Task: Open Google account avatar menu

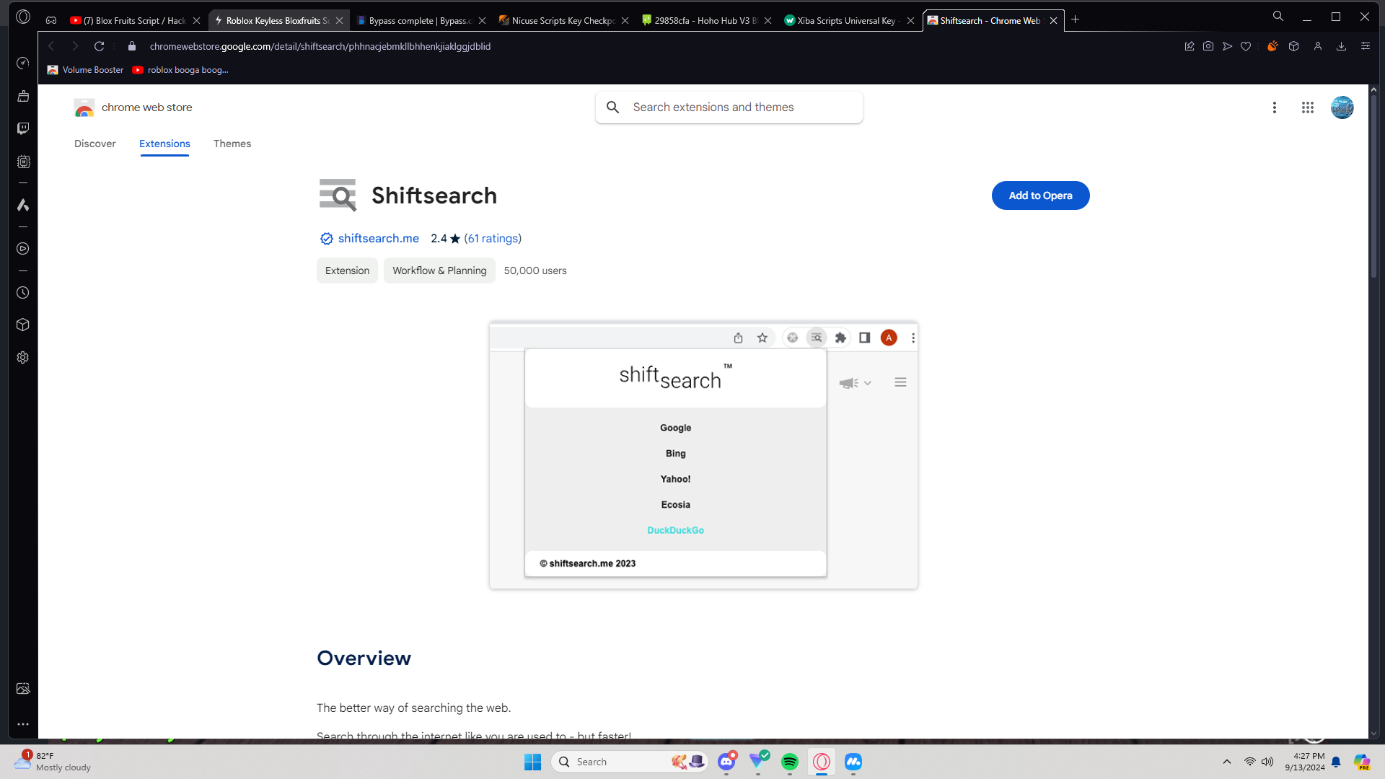Action: coord(1342,107)
